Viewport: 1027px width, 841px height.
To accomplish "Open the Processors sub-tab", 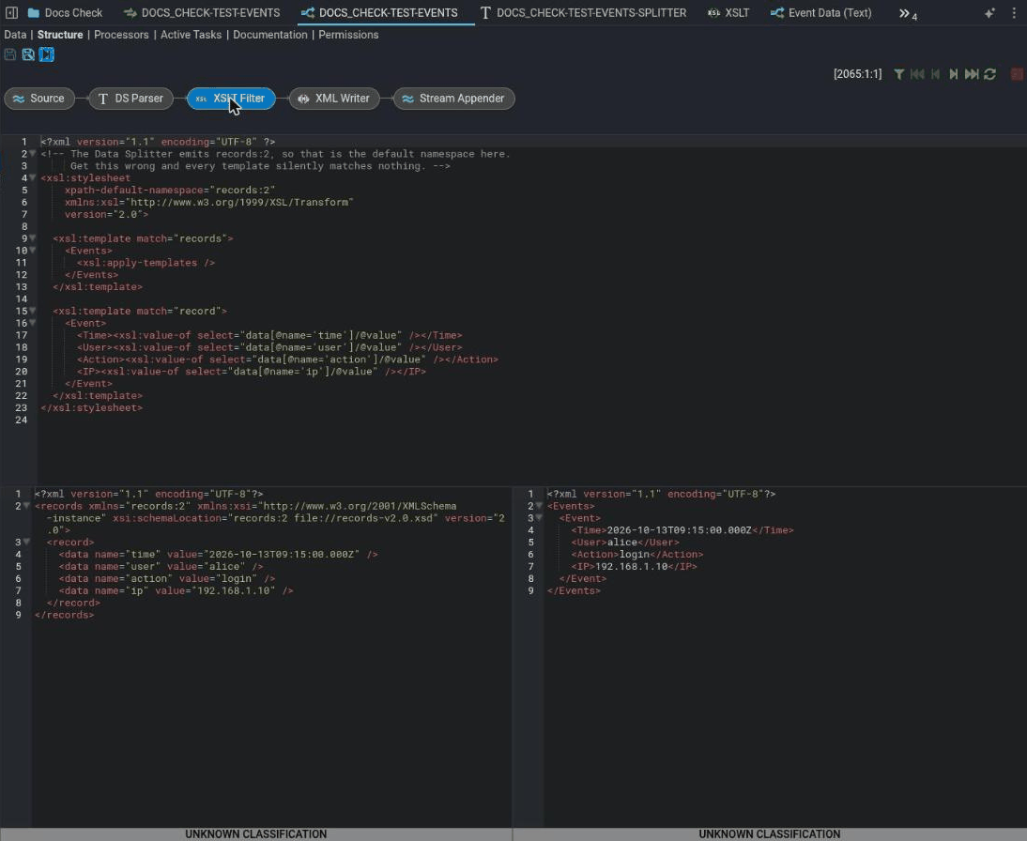I will pyautogui.click(x=121, y=35).
